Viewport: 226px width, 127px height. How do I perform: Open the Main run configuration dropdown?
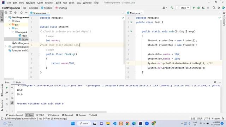tap(183, 8)
